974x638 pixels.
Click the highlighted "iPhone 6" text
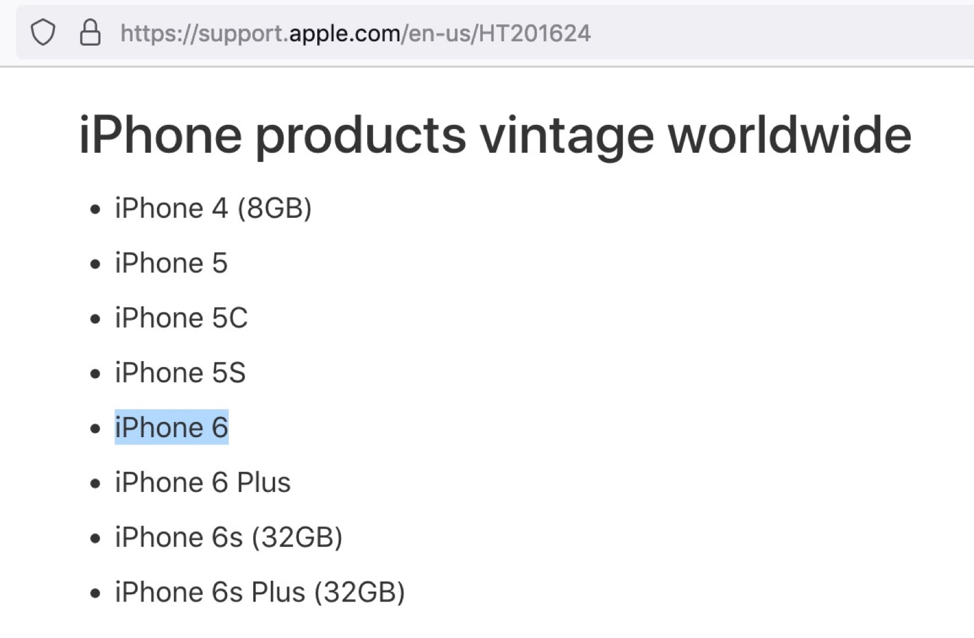click(x=172, y=427)
